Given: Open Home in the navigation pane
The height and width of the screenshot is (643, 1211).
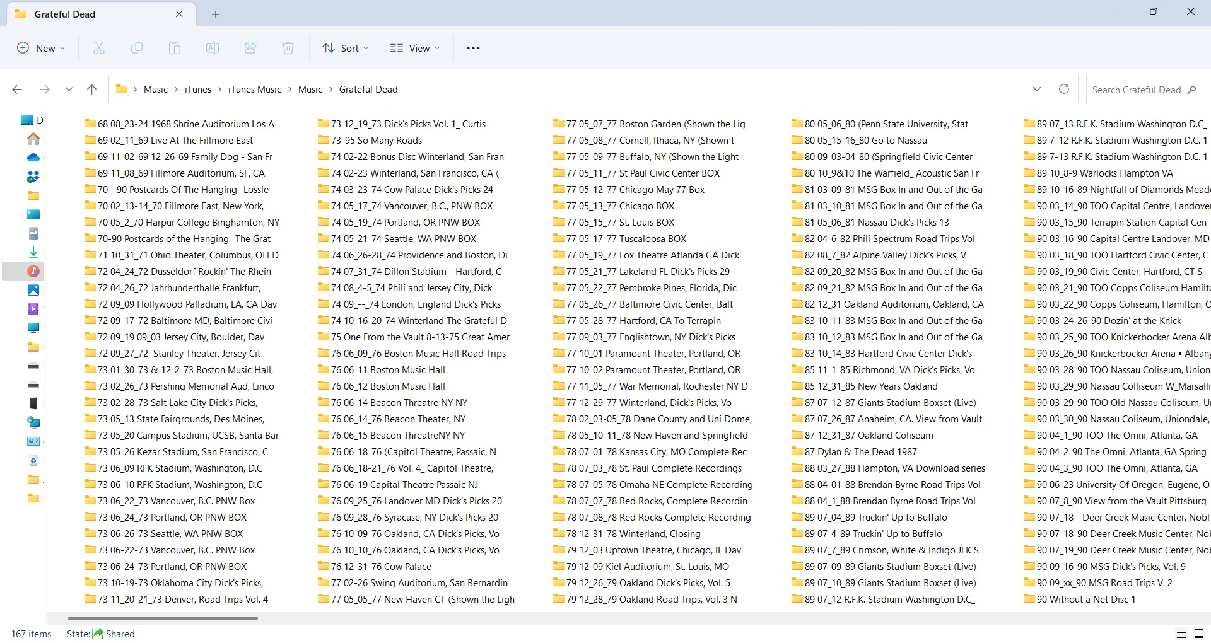Looking at the screenshot, I should pyautogui.click(x=33, y=139).
